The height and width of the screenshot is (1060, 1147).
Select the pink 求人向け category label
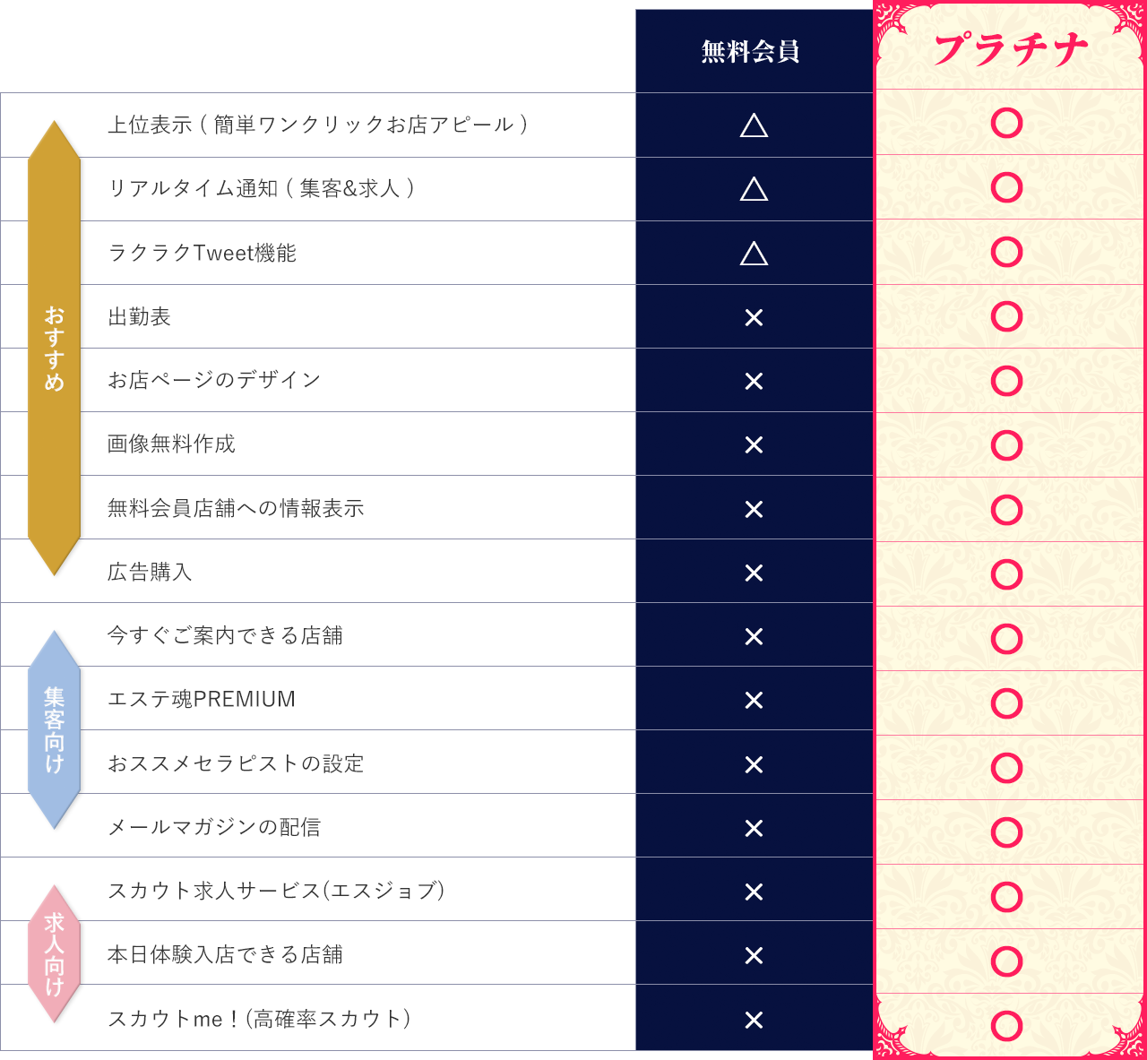pos(55,954)
